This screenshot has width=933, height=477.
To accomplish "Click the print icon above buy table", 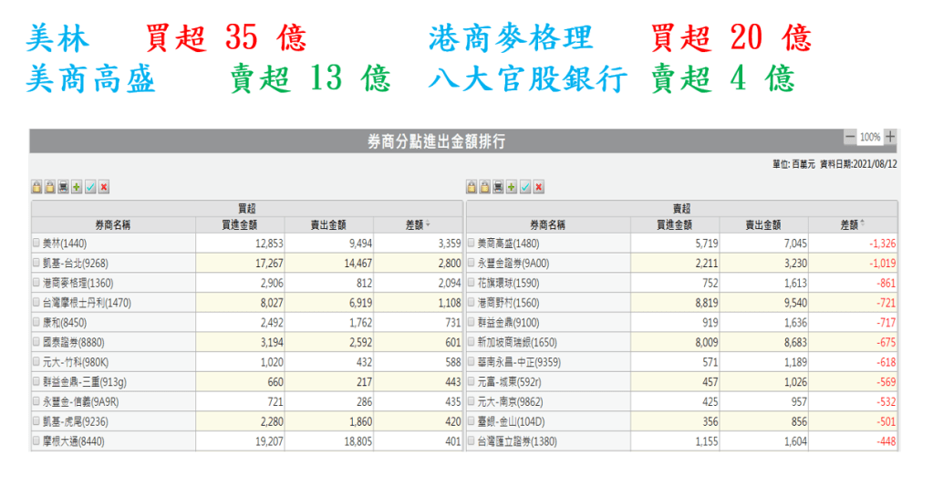I will click(x=63, y=187).
